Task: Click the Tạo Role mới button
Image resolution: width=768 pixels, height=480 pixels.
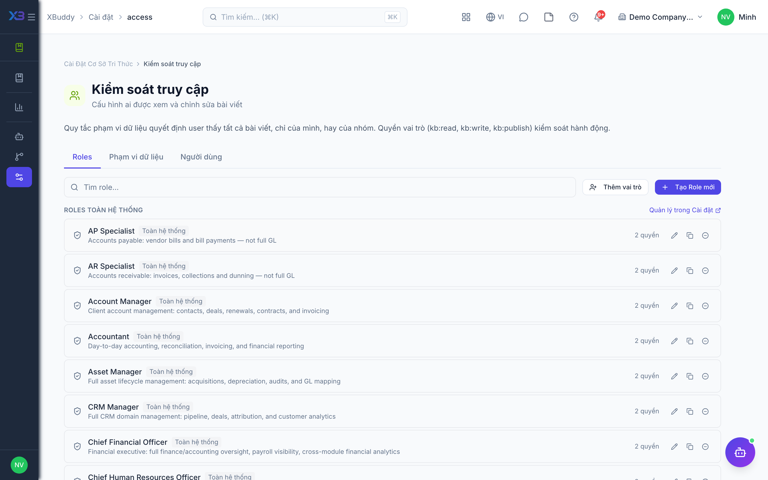Action: [x=688, y=187]
